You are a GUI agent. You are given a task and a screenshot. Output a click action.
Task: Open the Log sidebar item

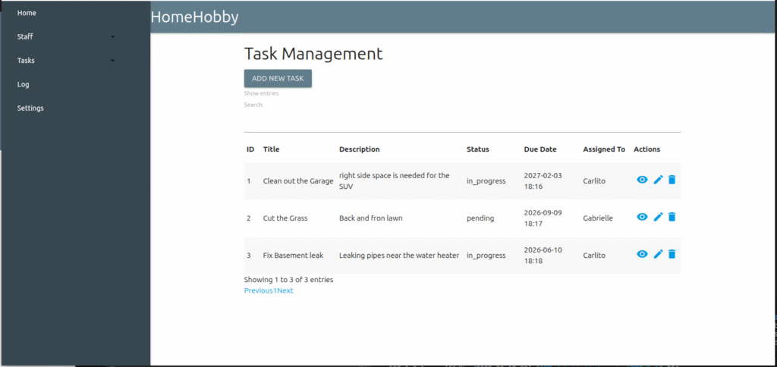24,84
